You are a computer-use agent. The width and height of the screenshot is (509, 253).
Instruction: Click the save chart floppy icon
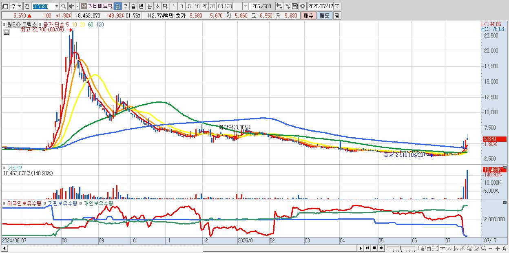click(x=295, y=6)
